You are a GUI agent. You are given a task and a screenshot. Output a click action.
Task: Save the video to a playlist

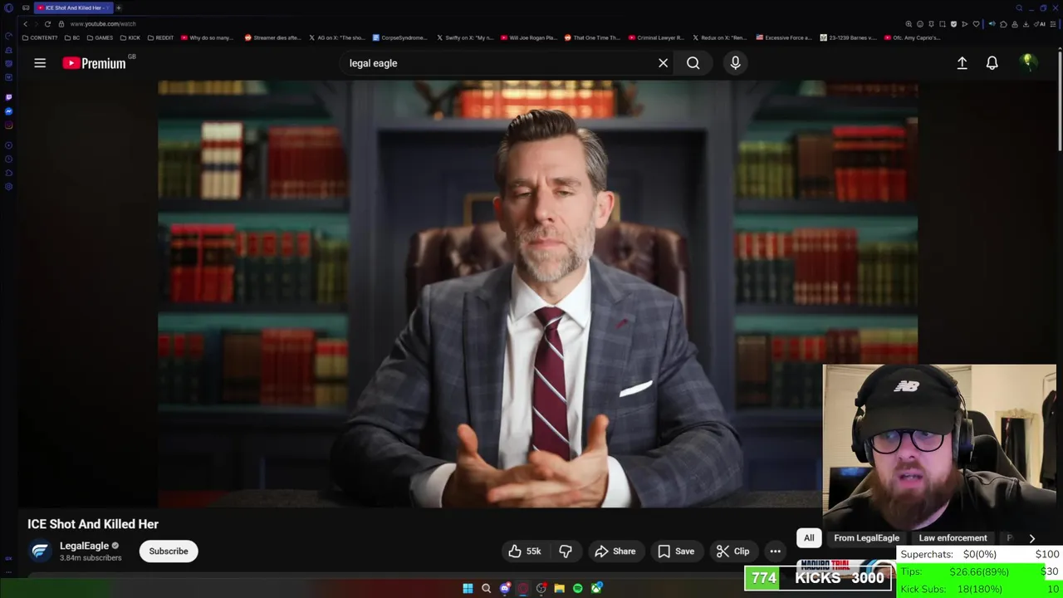(x=675, y=551)
